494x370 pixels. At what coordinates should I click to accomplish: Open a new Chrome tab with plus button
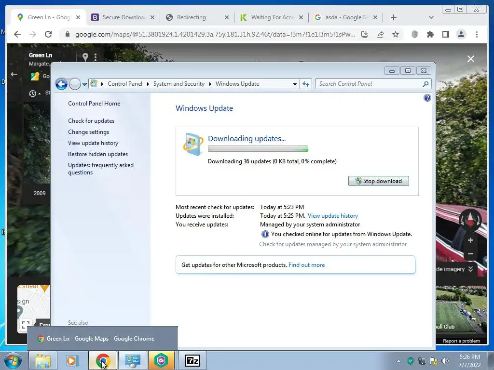394,17
